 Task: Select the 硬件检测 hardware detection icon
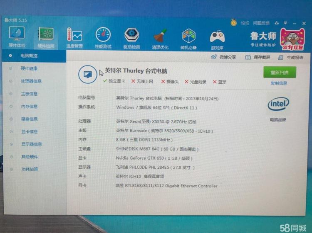pyautogui.click(x=46, y=37)
